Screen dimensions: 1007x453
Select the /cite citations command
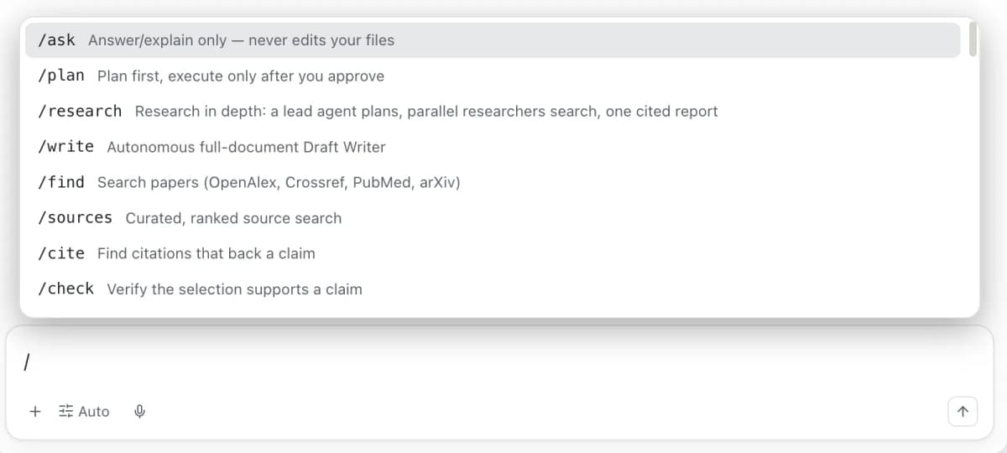(x=493, y=253)
